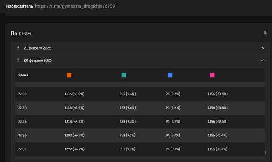Click the teal color swatch column header
Viewport: 272px width, 162px height.
[124, 75]
